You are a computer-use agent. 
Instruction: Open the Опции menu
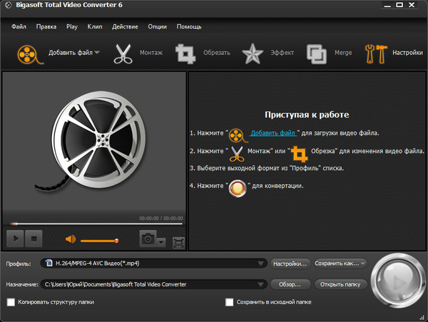[157, 26]
